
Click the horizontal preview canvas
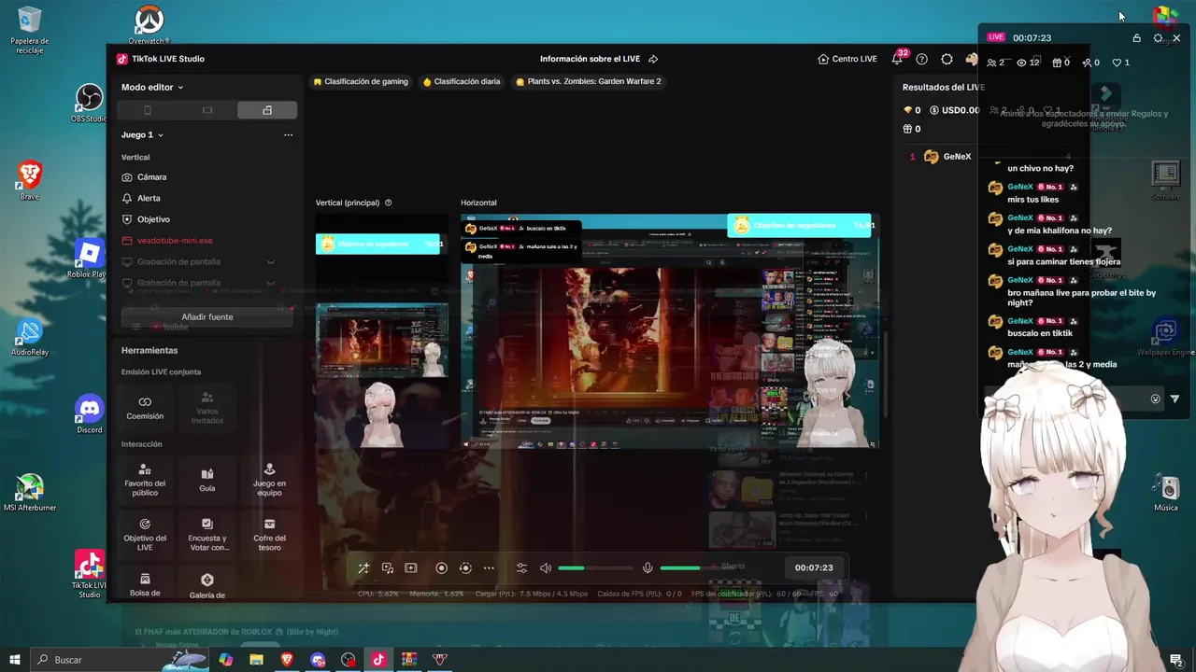tap(670, 331)
